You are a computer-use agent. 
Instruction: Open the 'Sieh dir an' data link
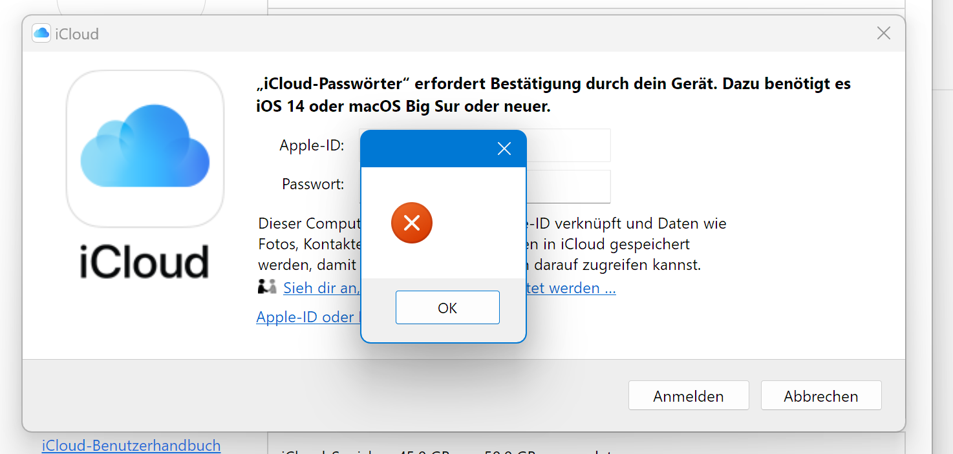(x=321, y=288)
